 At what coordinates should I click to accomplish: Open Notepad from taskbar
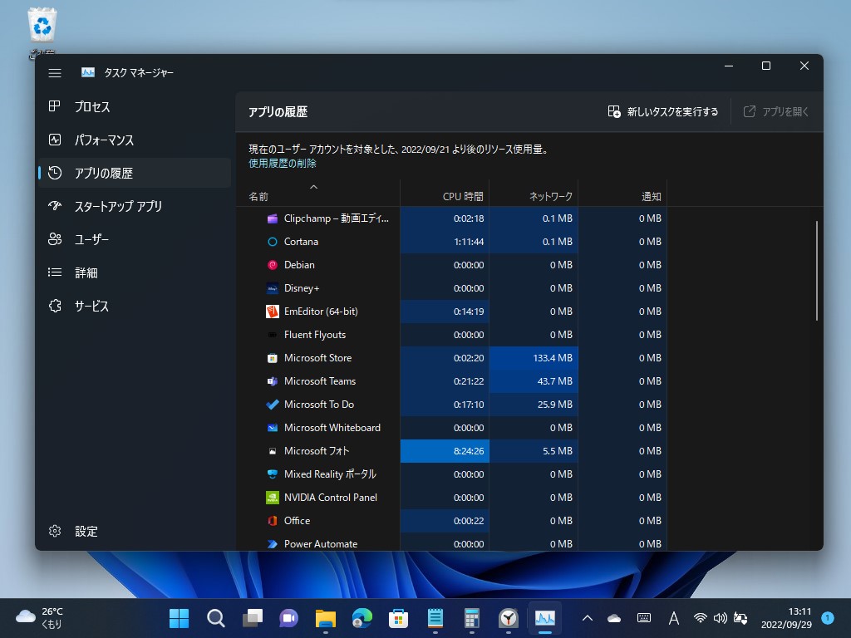[x=435, y=618]
